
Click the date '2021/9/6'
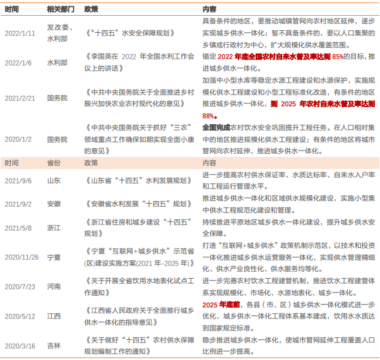click(x=18, y=181)
